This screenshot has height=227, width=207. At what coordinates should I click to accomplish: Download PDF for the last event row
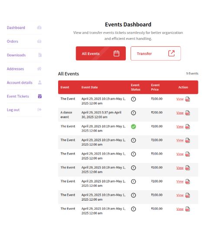coord(187,209)
